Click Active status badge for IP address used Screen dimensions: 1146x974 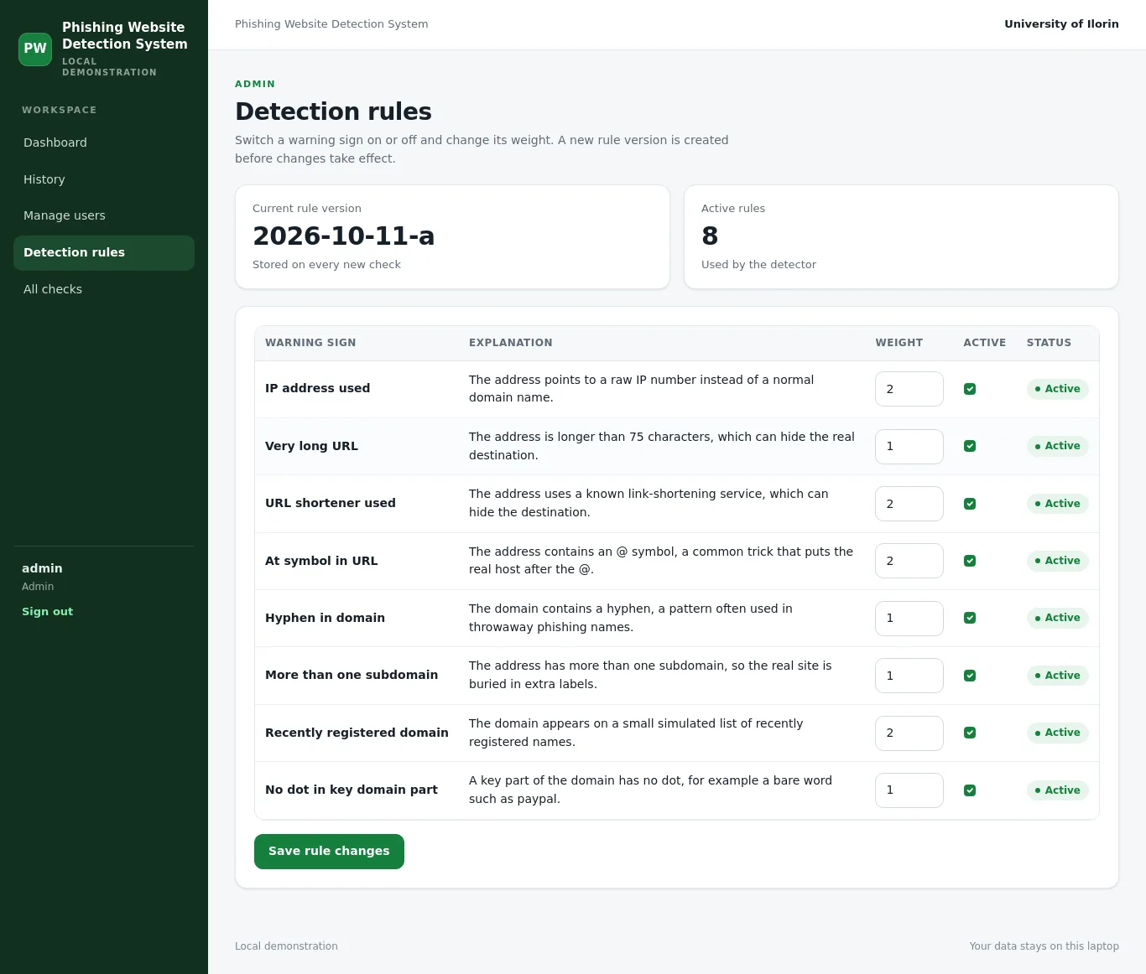tap(1058, 389)
